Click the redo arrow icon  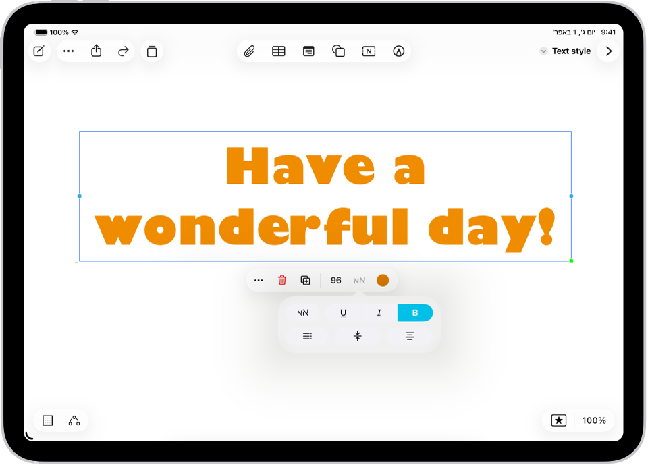tap(123, 51)
